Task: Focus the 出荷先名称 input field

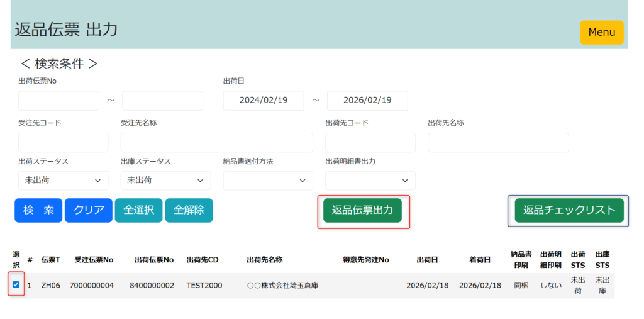Action: [498, 142]
